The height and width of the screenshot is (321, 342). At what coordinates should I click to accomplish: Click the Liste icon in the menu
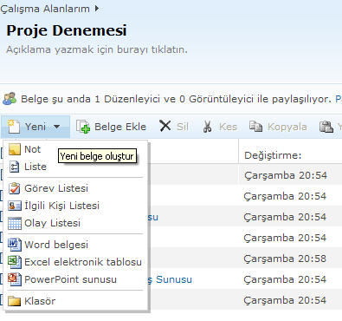point(14,167)
